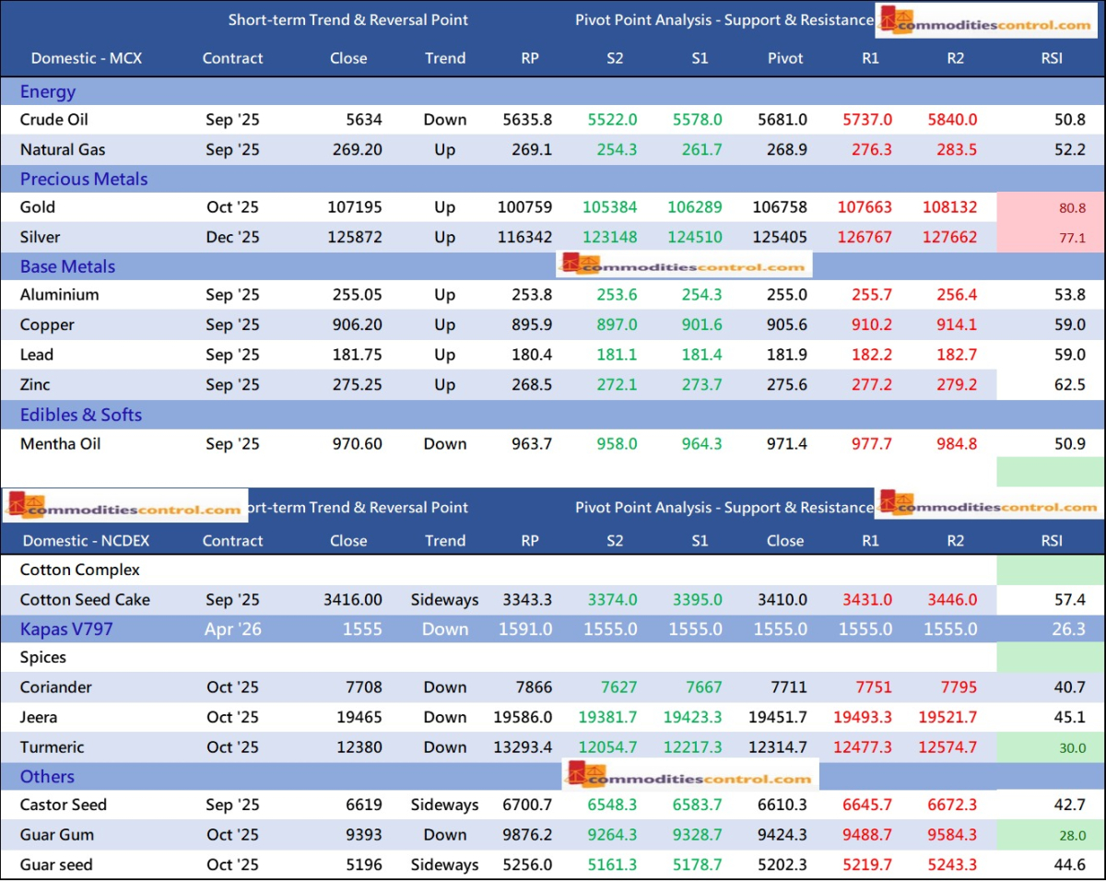Expand the Edibles & Softs section heading
Image resolution: width=1106 pixels, height=881 pixels.
pyautogui.click(x=81, y=415)
